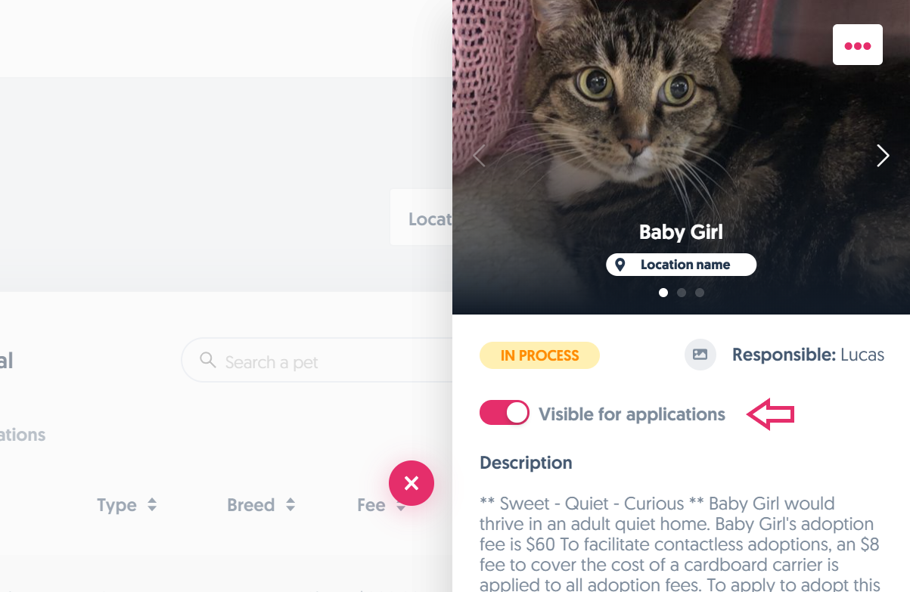Sort the table by Breed column
This screenshot has height=592, width=910.
pos(290,505)
